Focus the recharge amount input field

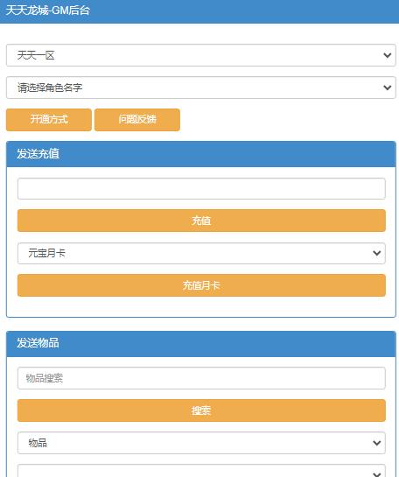(x=201, y=188)
